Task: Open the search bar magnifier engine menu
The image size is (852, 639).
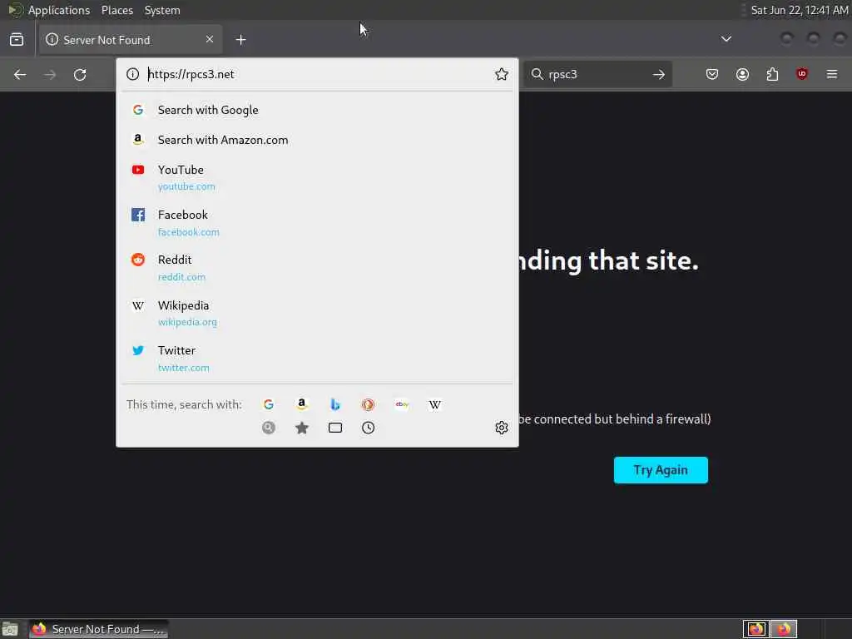Action: pyautogui.click(x=537, y=74)
